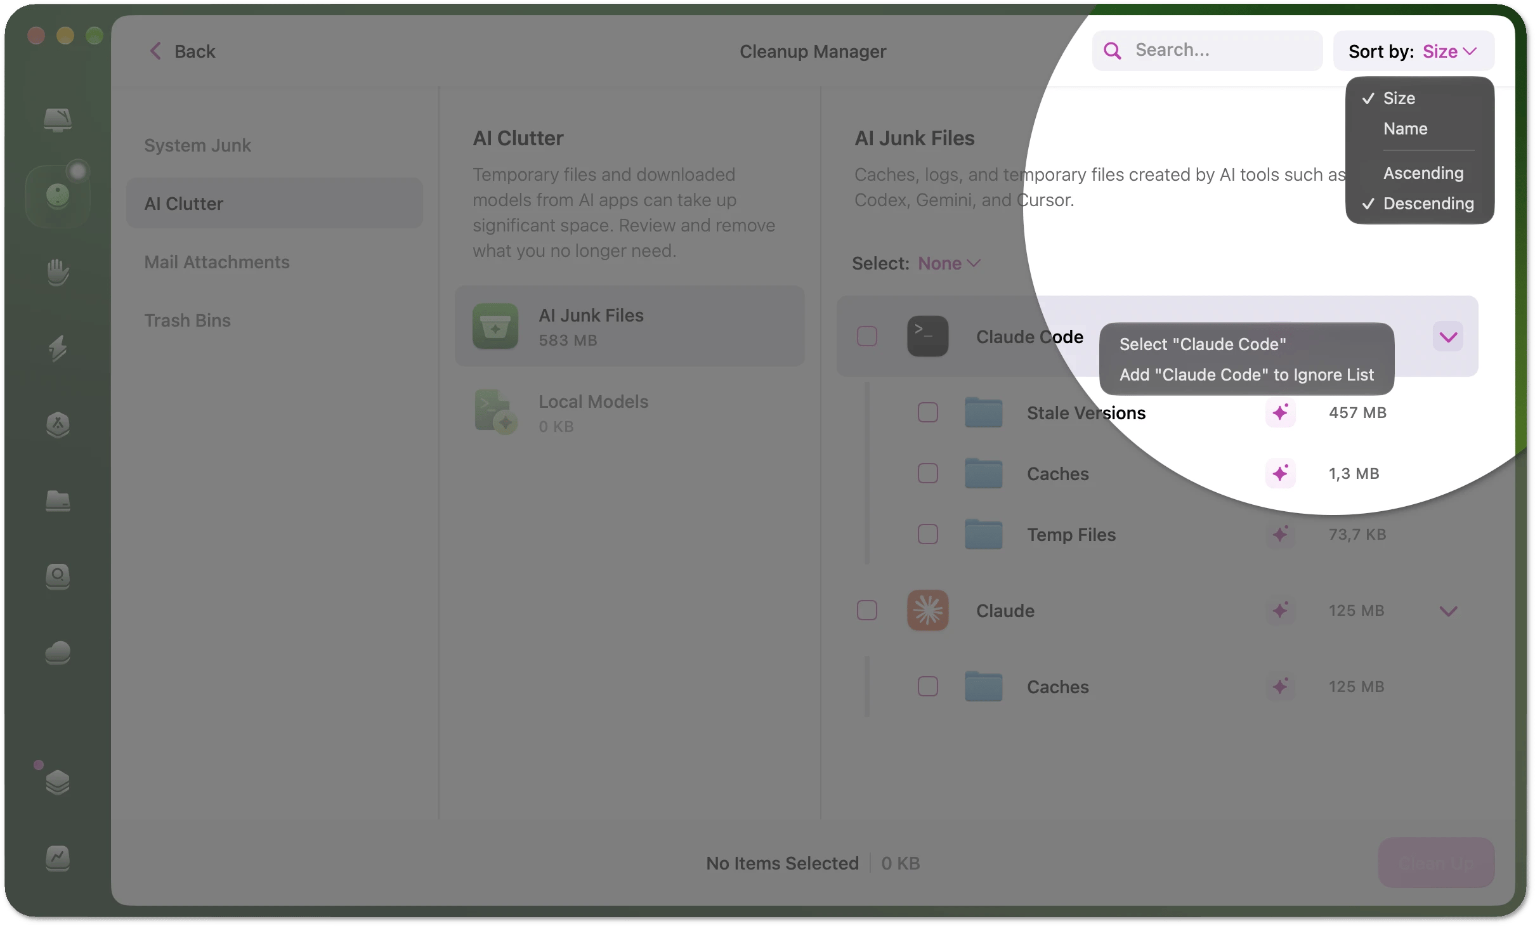Image resolution: width=1535 pixels, height=926 pixels.
Task: Click the Temp Files label
Action: pos(1071,535)
